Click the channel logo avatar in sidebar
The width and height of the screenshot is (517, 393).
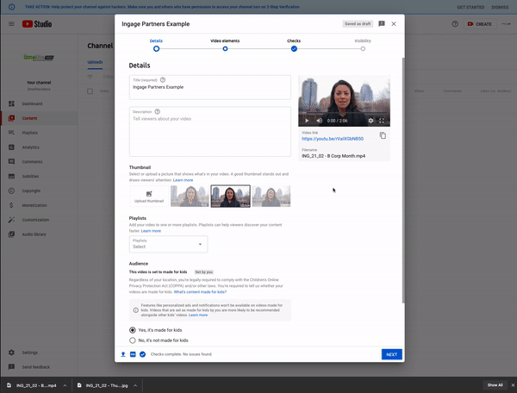(39, 58)
